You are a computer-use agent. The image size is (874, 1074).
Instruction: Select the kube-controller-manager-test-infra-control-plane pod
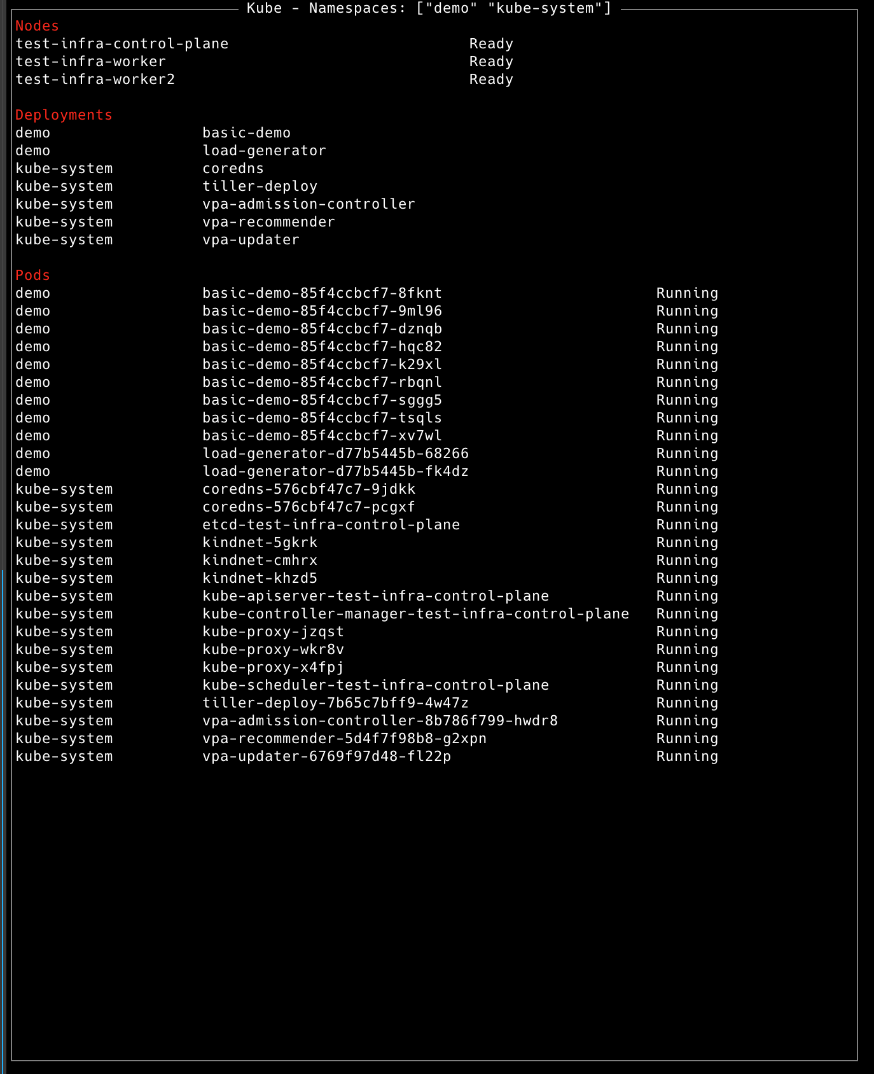point(415,614)
